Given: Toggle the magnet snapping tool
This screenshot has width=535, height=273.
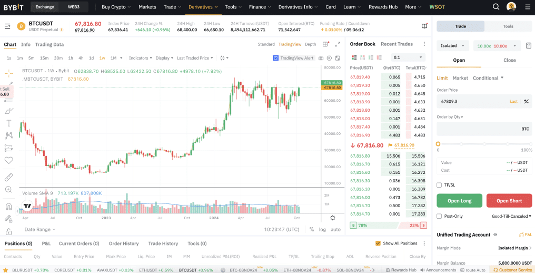Looking at the screenshot, I should pos(8,207).
